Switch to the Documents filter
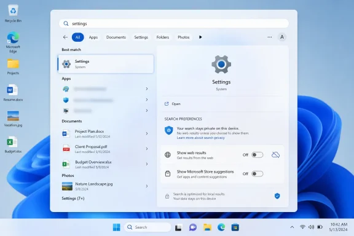354x236 pixels. tap(116, 37)
